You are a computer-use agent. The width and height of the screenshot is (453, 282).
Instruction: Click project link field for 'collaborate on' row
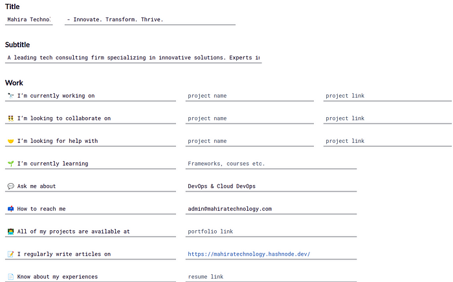click(x=388, y=118)
